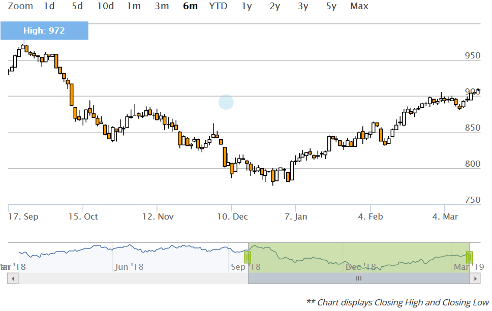Click Jun '18 in the navigator
The height and width of the screenshot is (311, 492).
click(x=129, y=267)
